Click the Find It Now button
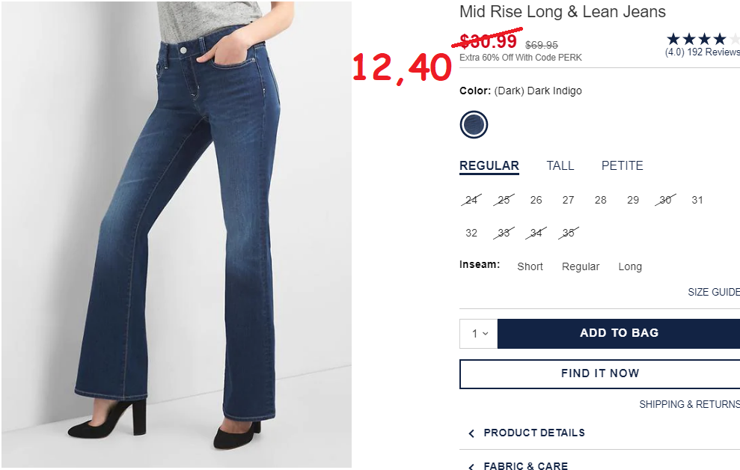The image size is (740, 470). click(x=600, y=373)
